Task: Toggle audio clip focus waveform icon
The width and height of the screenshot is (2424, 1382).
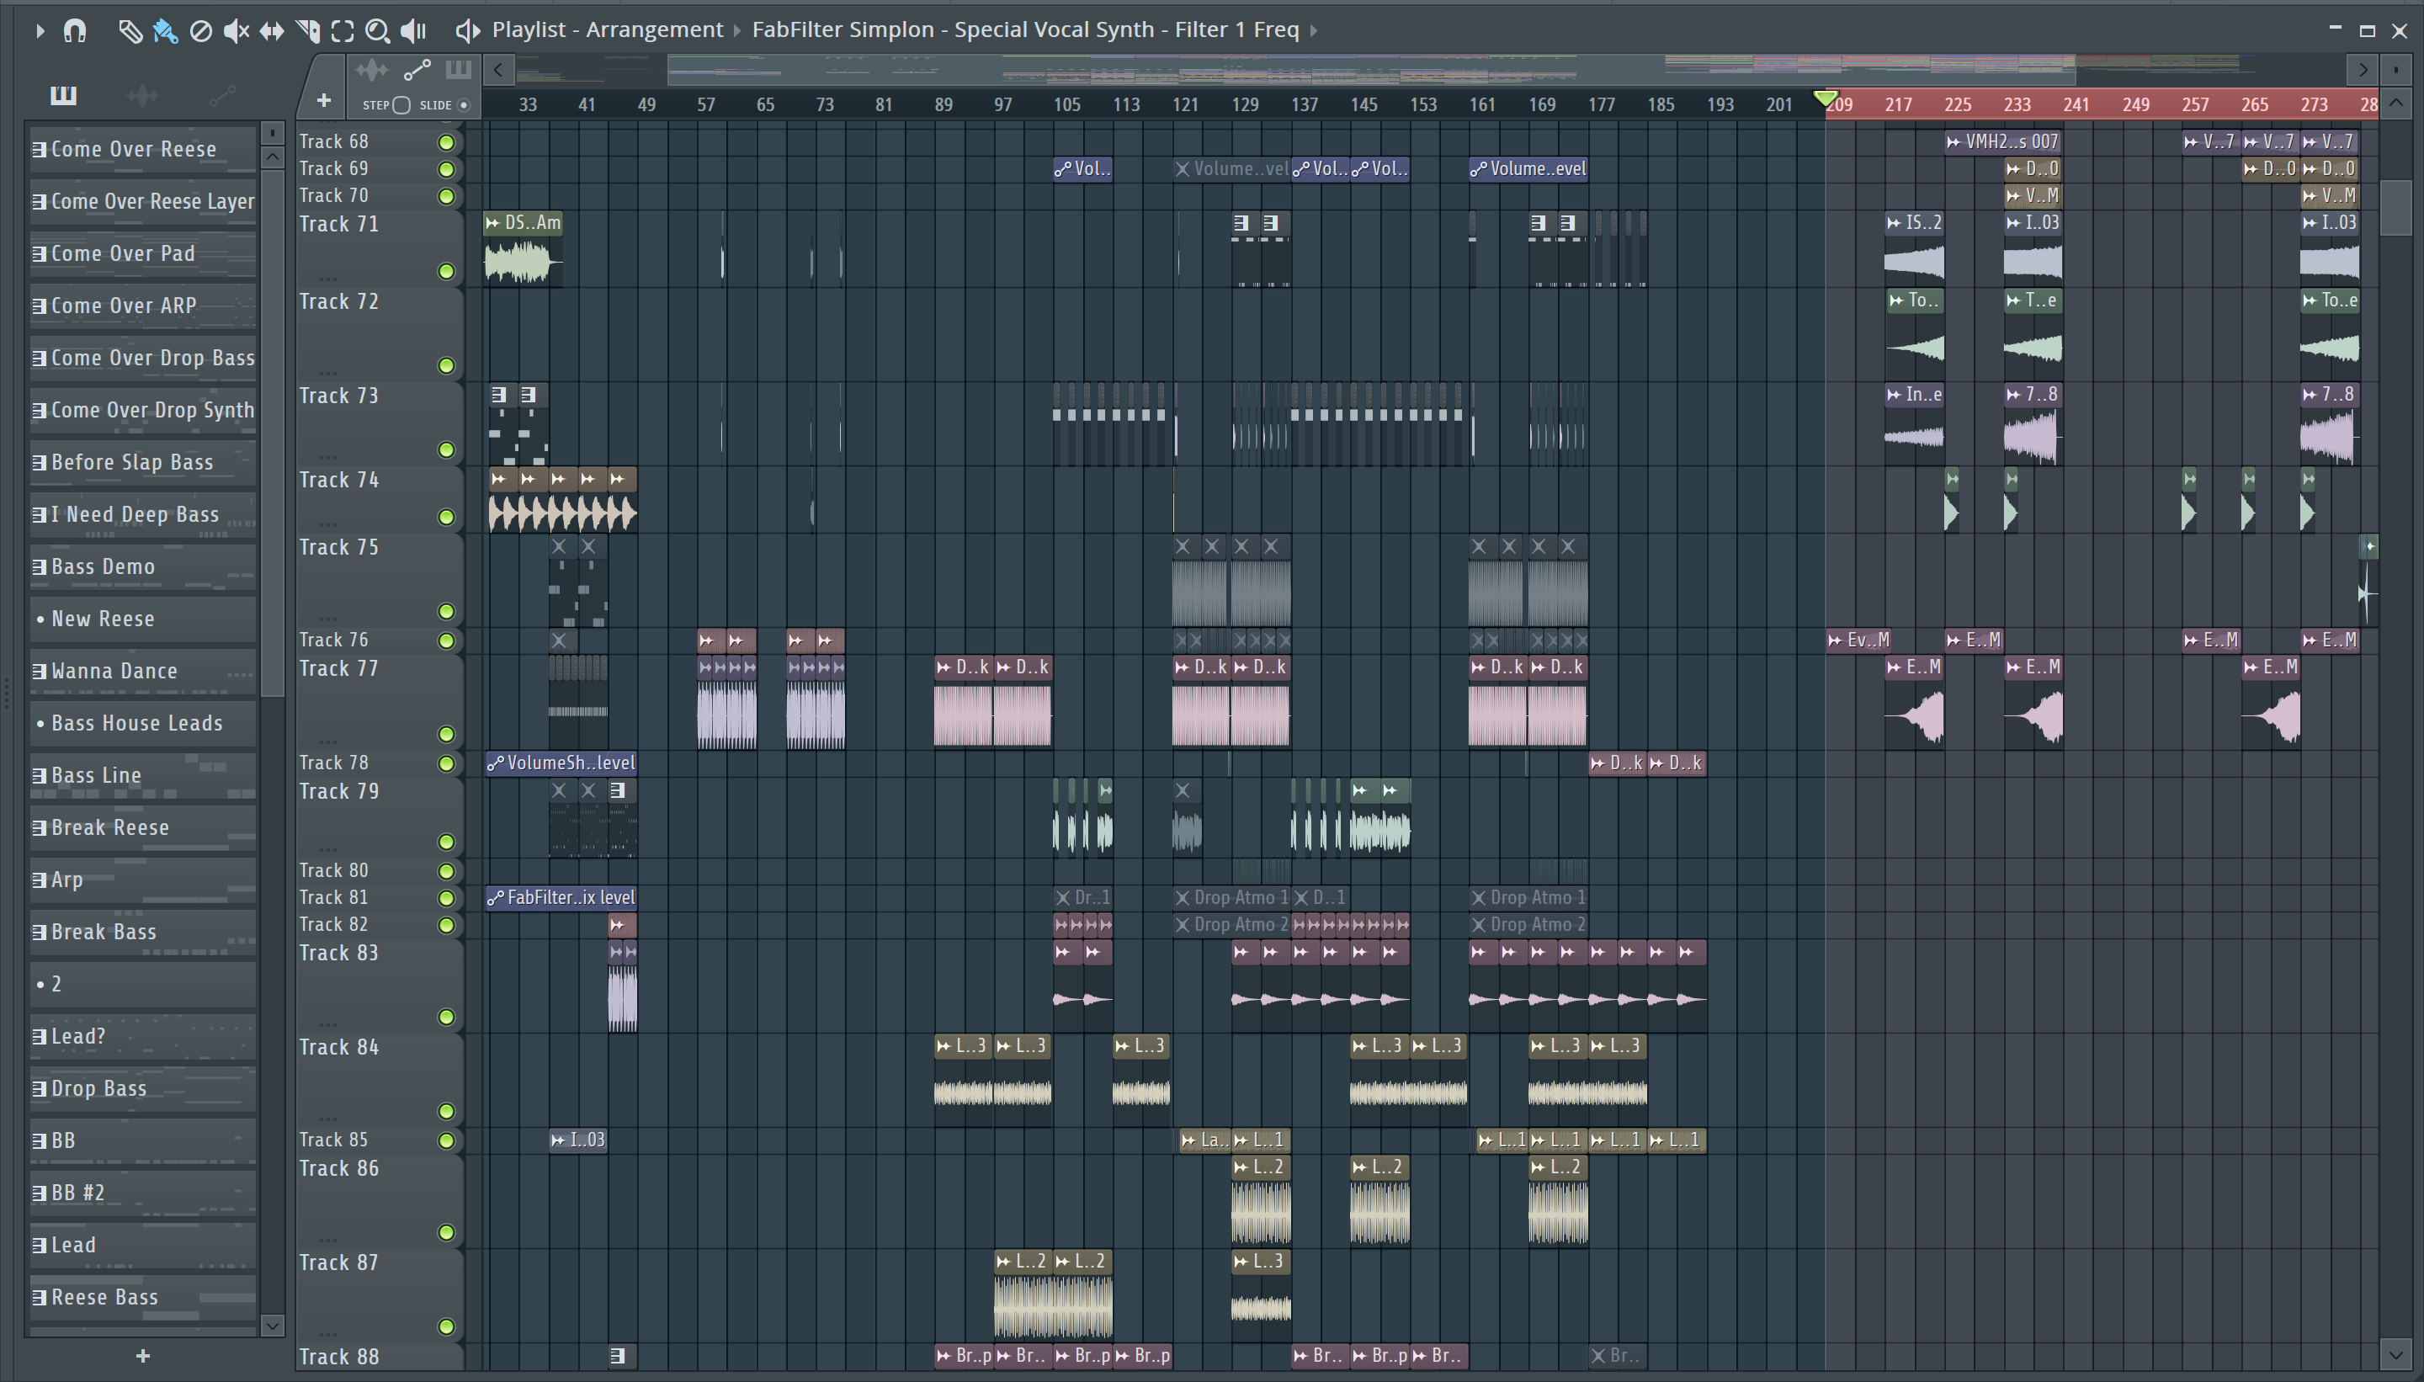Action: pos(371,69)
